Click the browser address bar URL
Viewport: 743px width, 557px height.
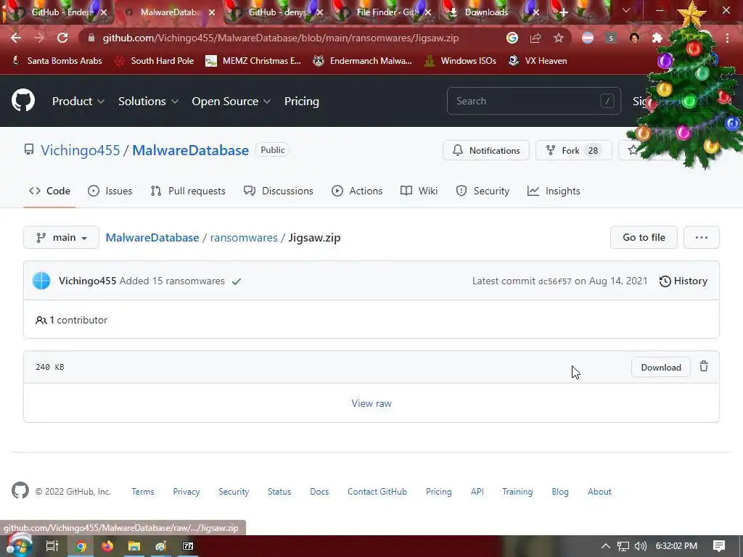(281, 38)
